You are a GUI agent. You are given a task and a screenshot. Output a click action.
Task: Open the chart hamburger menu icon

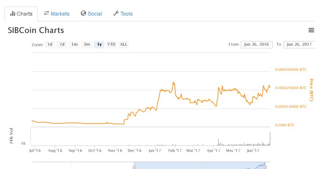pos(311,30)
